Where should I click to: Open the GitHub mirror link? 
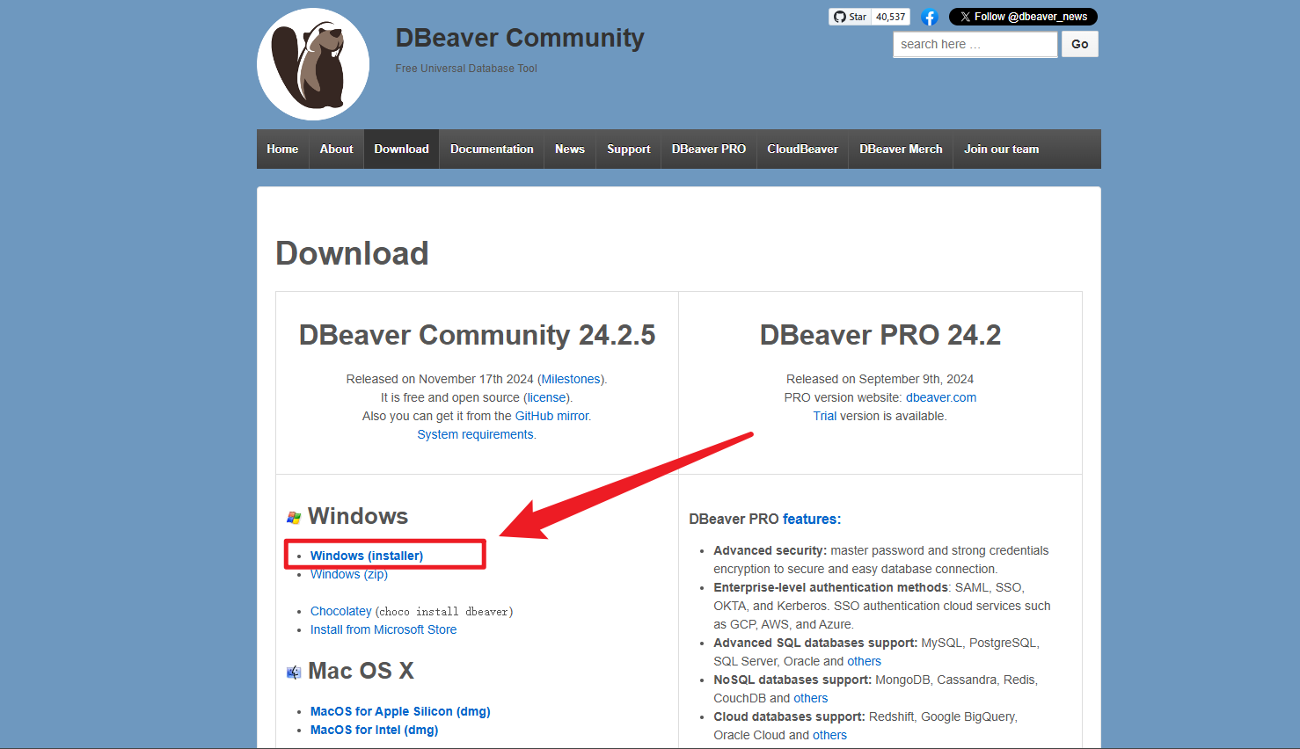coord(551,416)
